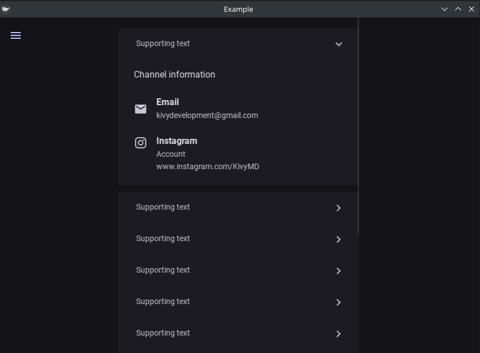Image resolution: width=480 pixels, height=353 pixels.
Task: Click the Kivy app icon in title bar
Action: (6, 9)
